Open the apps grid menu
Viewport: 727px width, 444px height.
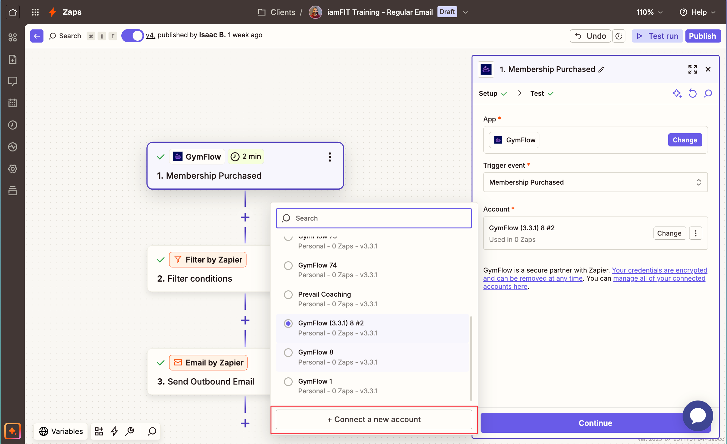[35, 12]
